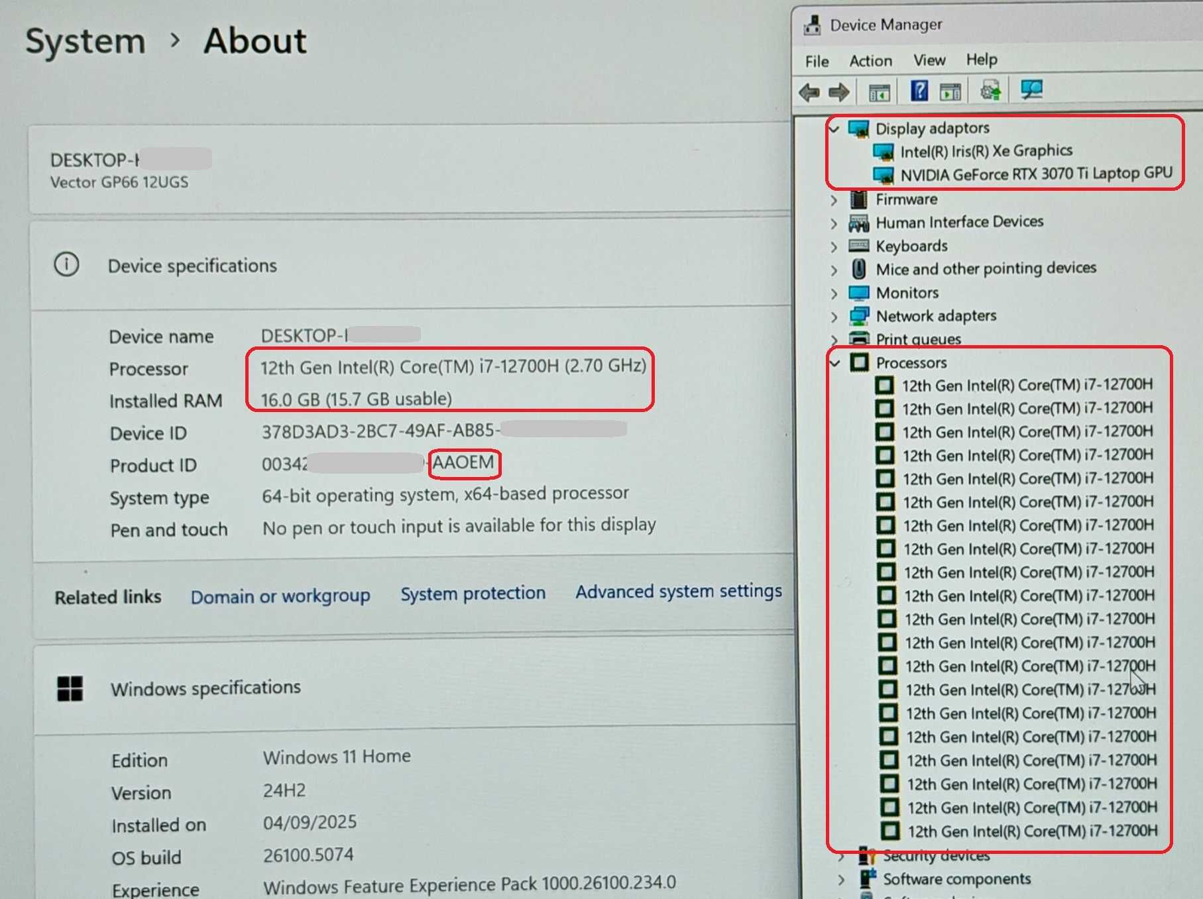Click the Device specifications section header
Viewport: 1203px width, 899px height.
point(192,266)
